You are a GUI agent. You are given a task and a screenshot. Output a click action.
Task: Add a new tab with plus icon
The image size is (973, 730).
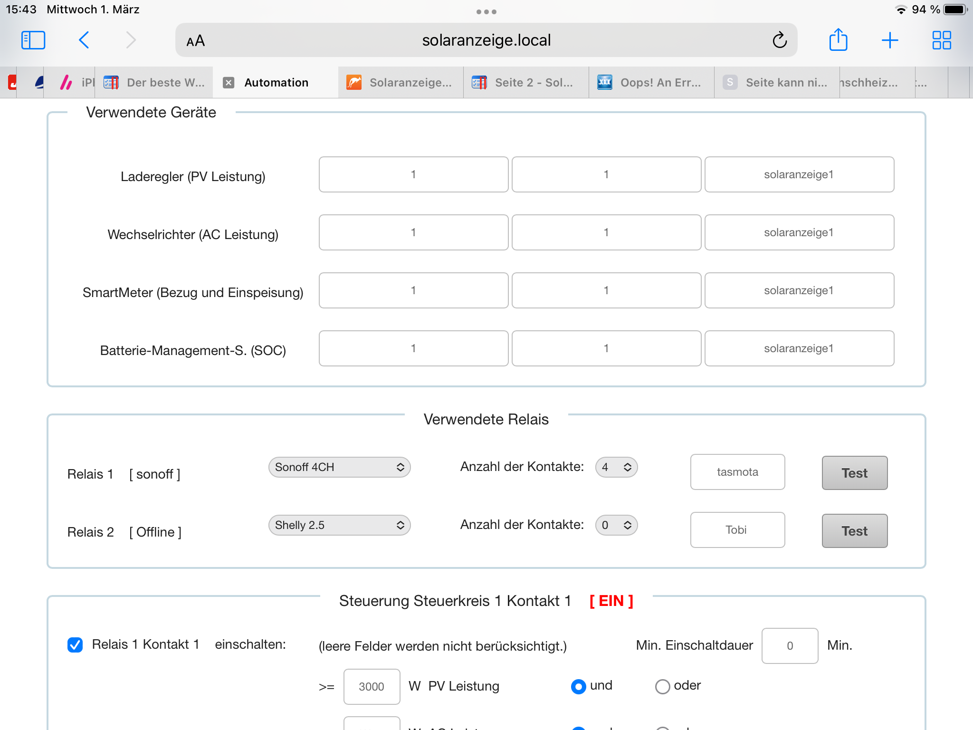[889, 40]
